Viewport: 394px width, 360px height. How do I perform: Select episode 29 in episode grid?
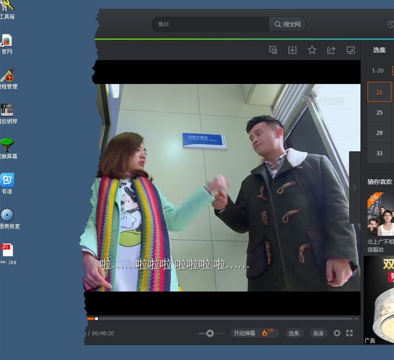coord(379,133)
